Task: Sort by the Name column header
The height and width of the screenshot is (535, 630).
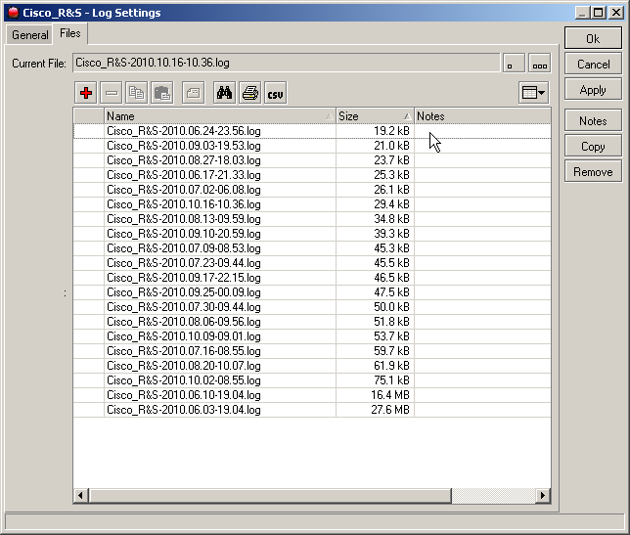Action: [220, 116]
